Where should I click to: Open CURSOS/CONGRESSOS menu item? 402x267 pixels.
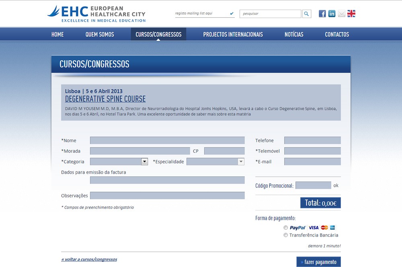point(158,34)
